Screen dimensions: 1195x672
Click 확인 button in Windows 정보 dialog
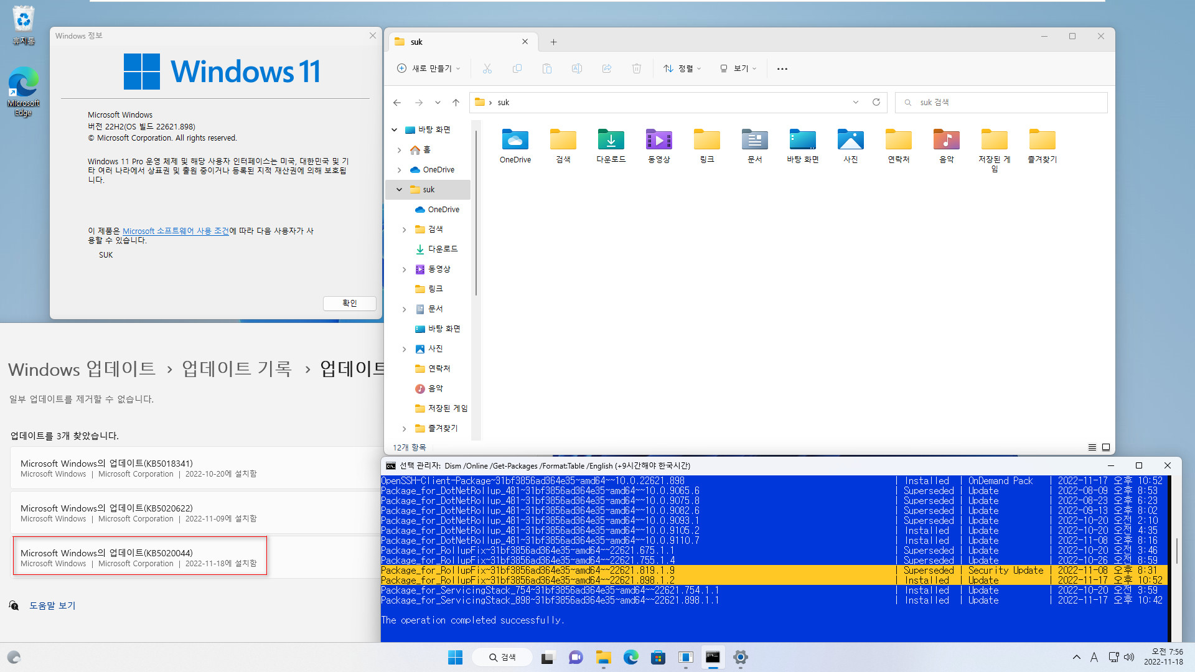(x=350, y=303)
